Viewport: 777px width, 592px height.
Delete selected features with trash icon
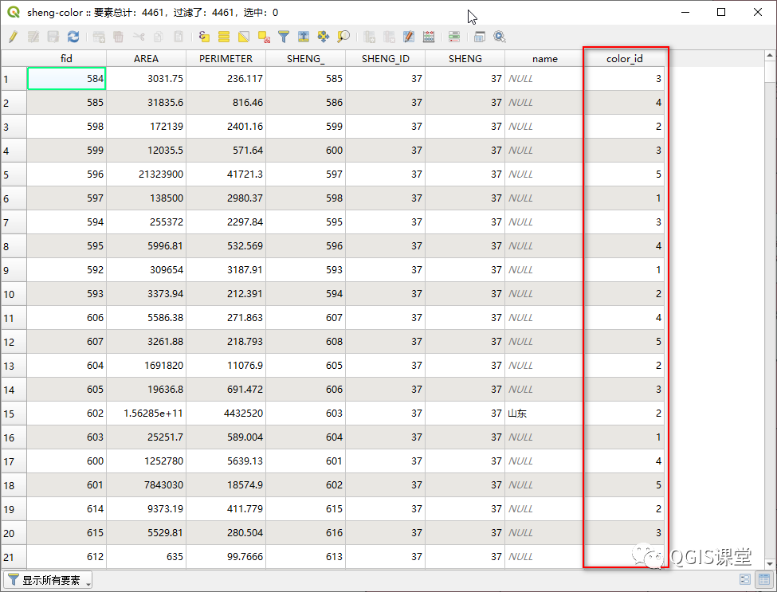119,37
